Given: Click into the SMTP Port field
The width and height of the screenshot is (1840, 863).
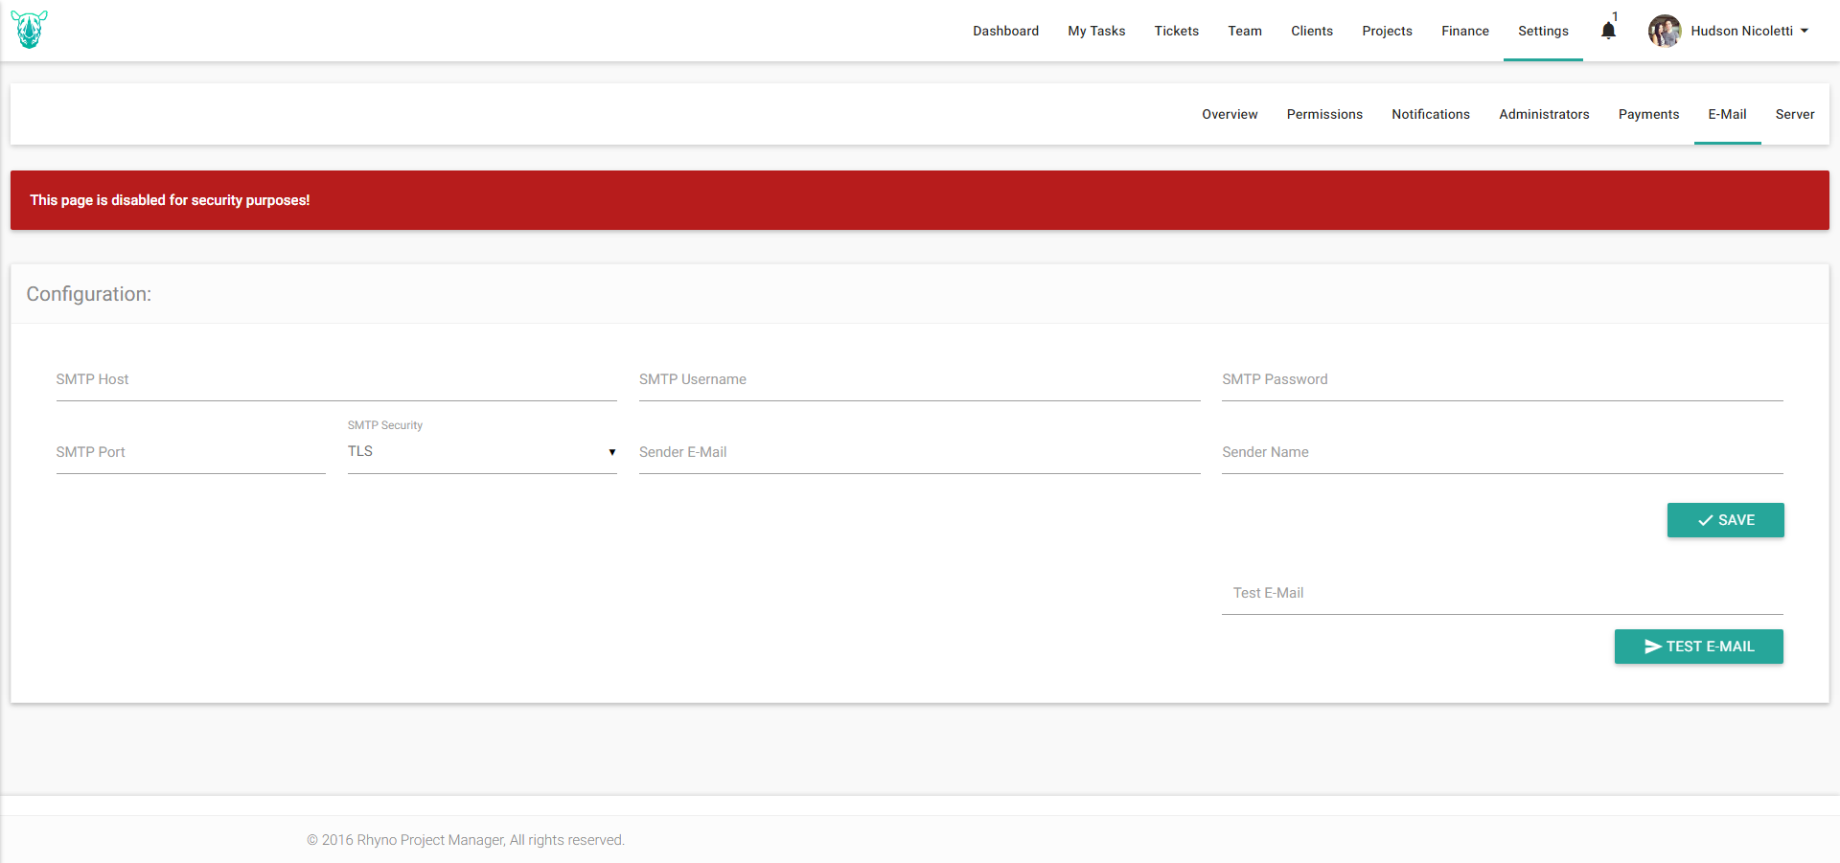Looking at the screenshot, I should pyautogui.click(x=191, y=452).
